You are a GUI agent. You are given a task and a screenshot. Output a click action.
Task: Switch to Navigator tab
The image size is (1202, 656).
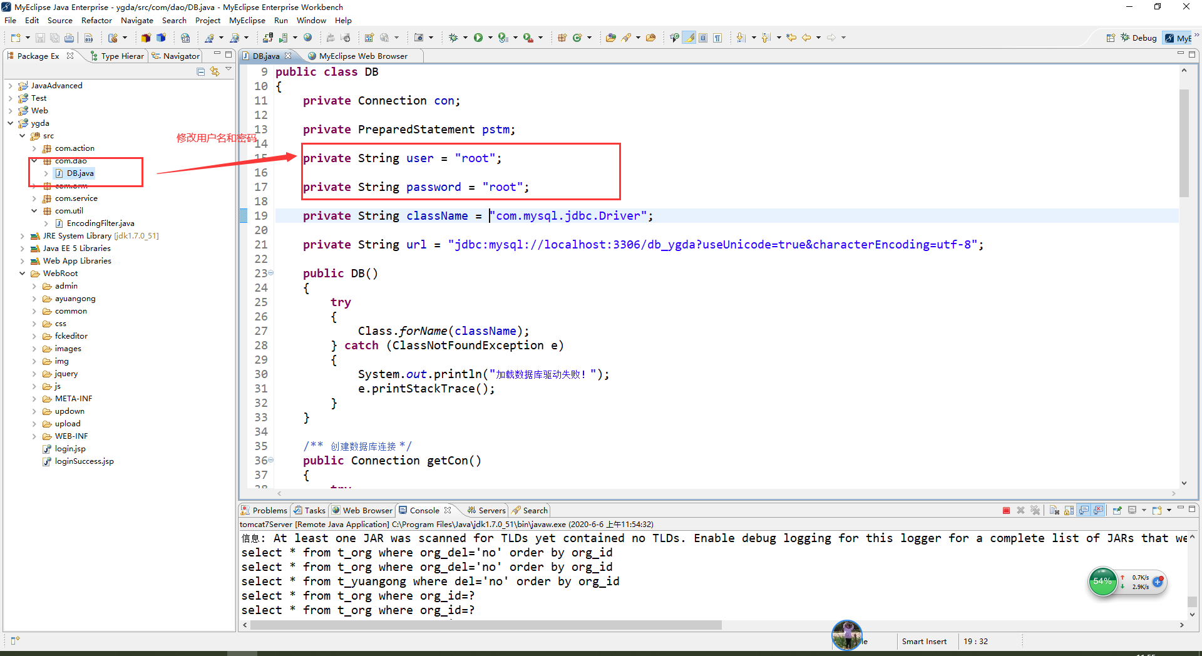tap(176, 56)
